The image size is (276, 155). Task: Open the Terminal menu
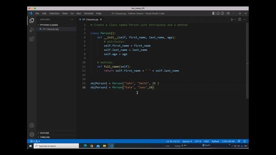point(88,13)
